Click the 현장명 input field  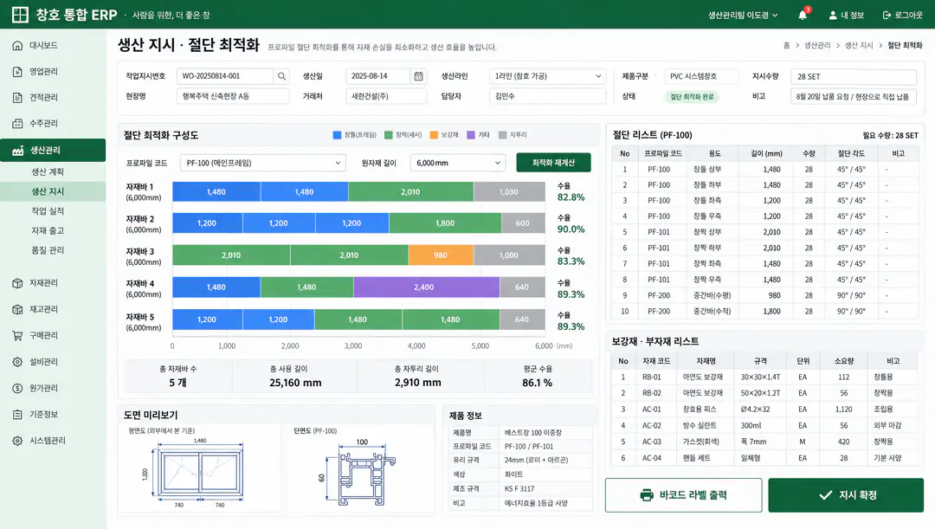pyautogui.click(x=233, y=96)
